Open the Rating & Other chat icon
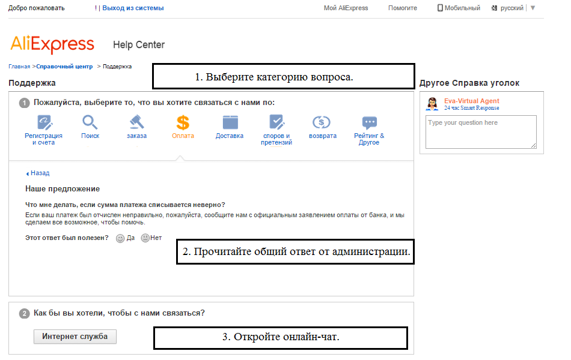This screenshot has width=571, height=360. [x=369, y=123]
